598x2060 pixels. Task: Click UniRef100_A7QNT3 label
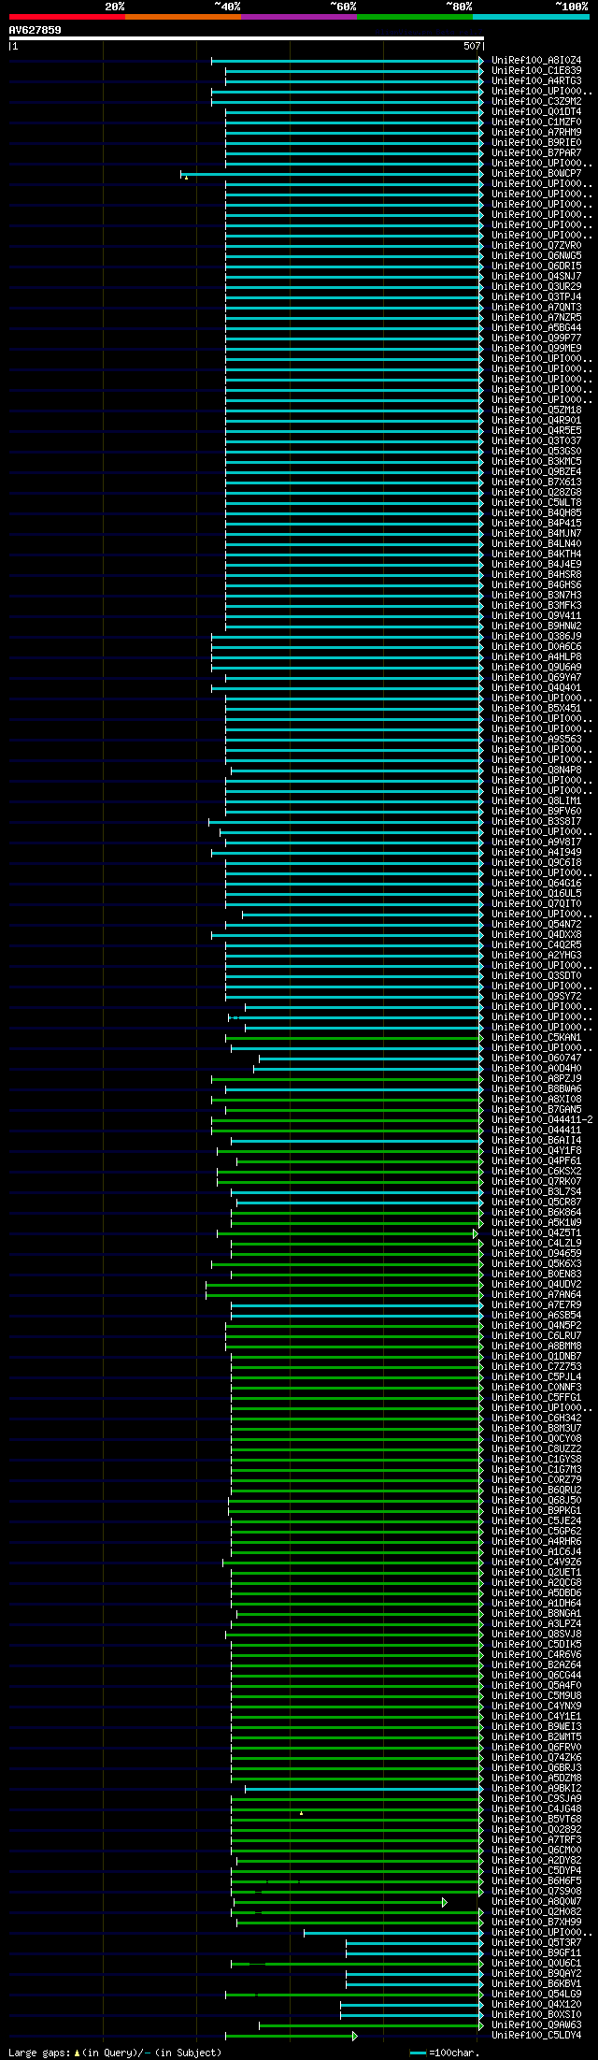pos(536,307)
